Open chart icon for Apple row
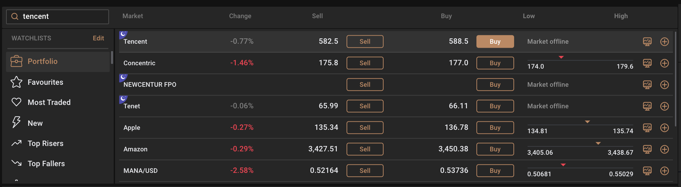This screenshot has width=681, height=187. [x=647, y=128]
